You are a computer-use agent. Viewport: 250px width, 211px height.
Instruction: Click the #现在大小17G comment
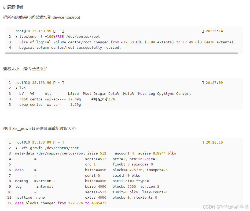103,99
